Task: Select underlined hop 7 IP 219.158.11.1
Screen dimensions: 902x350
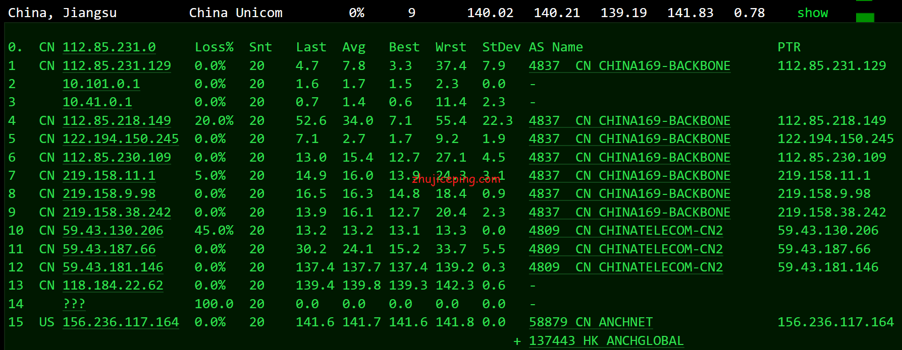Action: click(x=109, y=176)
